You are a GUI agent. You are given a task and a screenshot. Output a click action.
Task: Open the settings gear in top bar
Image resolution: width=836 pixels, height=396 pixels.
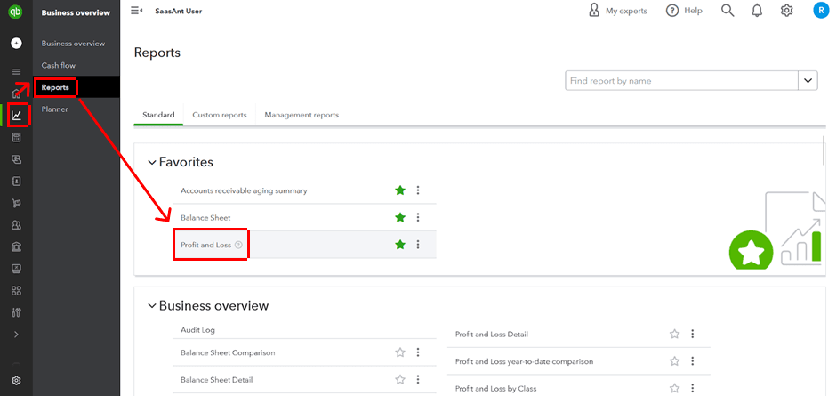(x=787, y=11)
